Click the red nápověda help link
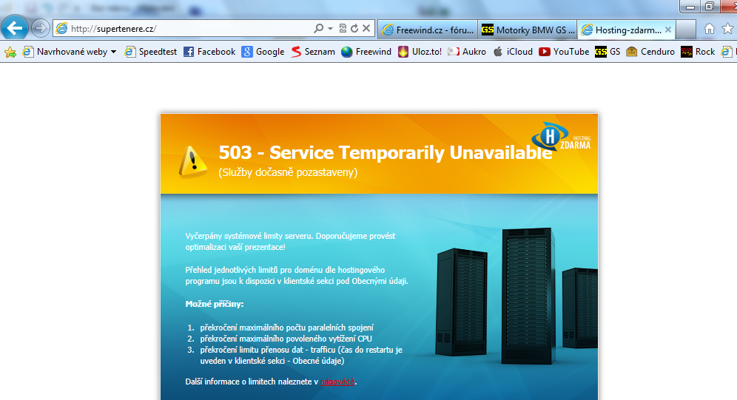This screenshot has height=400, width=737. (x=337, y=382)
